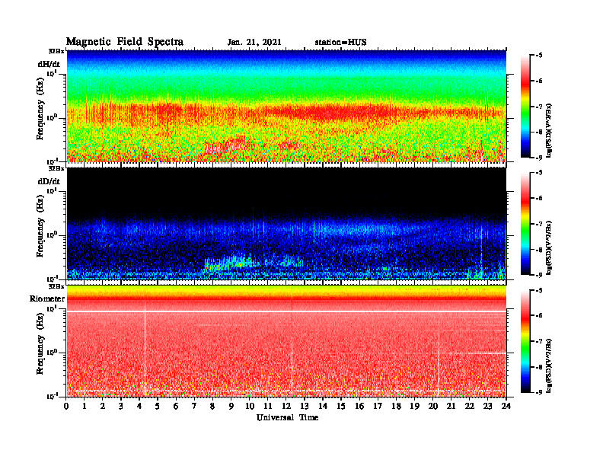Click the '16' hour tick label
The image size is (603, 466).
click(359, 407)
